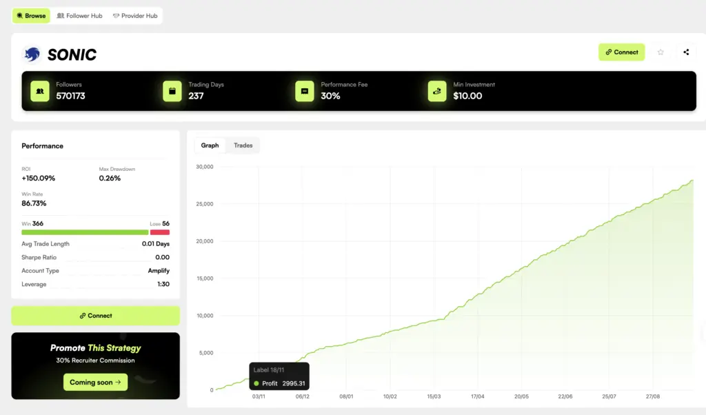Click the Lose 56 count label
The width and height of the screenshot is (706, 415).
160,224
